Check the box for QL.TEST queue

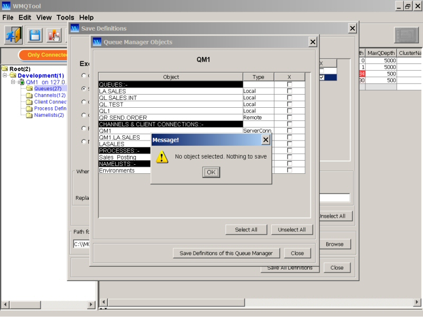[x=289, y=104]
